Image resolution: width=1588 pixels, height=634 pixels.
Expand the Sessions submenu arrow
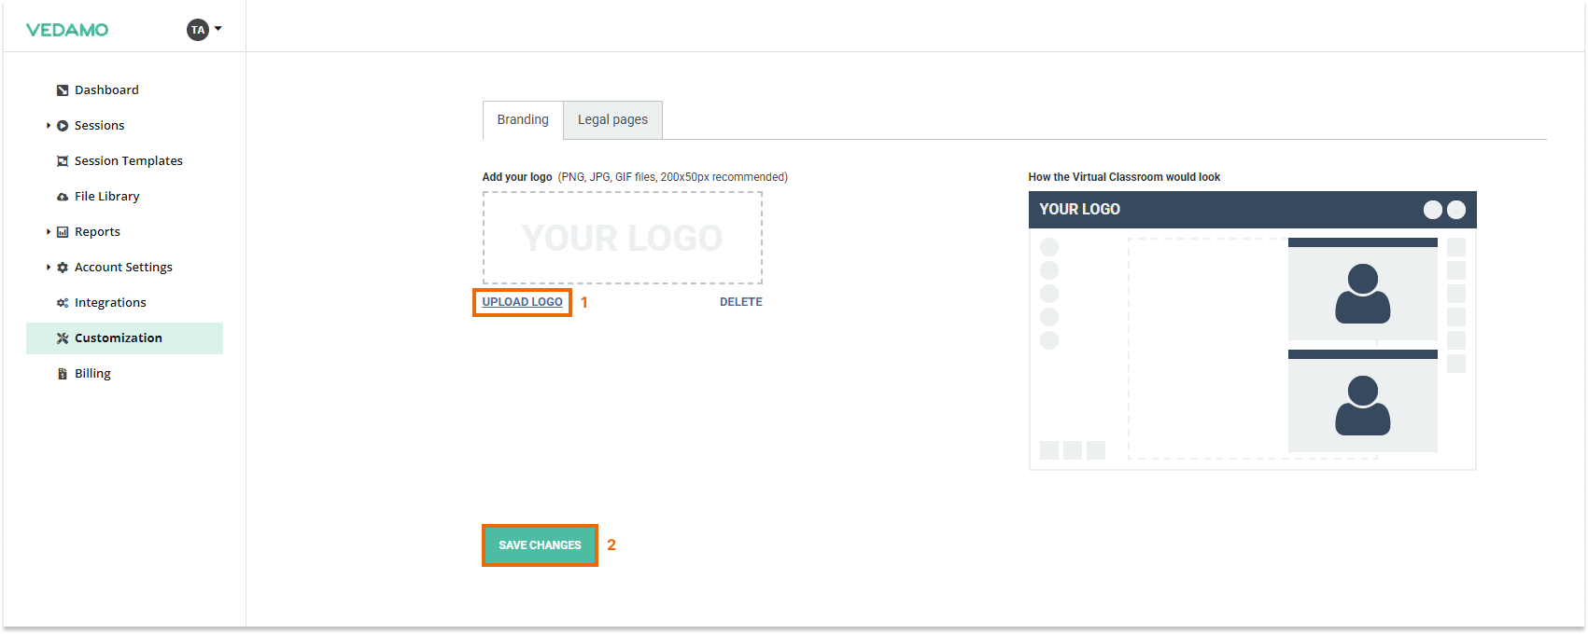49,126
